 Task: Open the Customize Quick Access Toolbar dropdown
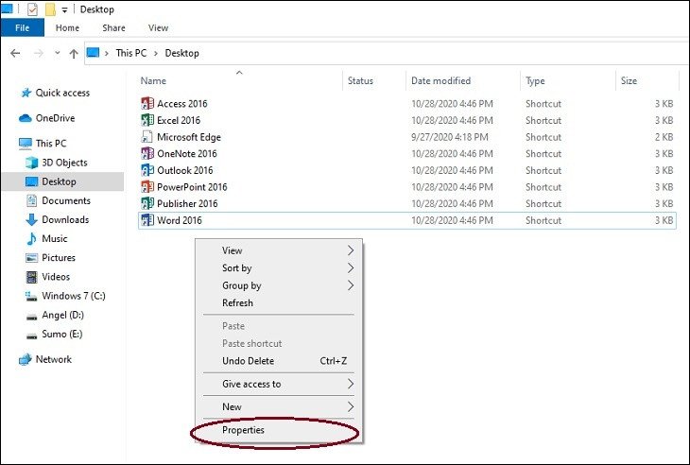click(64, 9)
